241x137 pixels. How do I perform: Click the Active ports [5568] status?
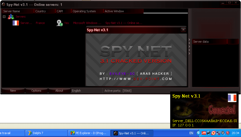point(118,91)
